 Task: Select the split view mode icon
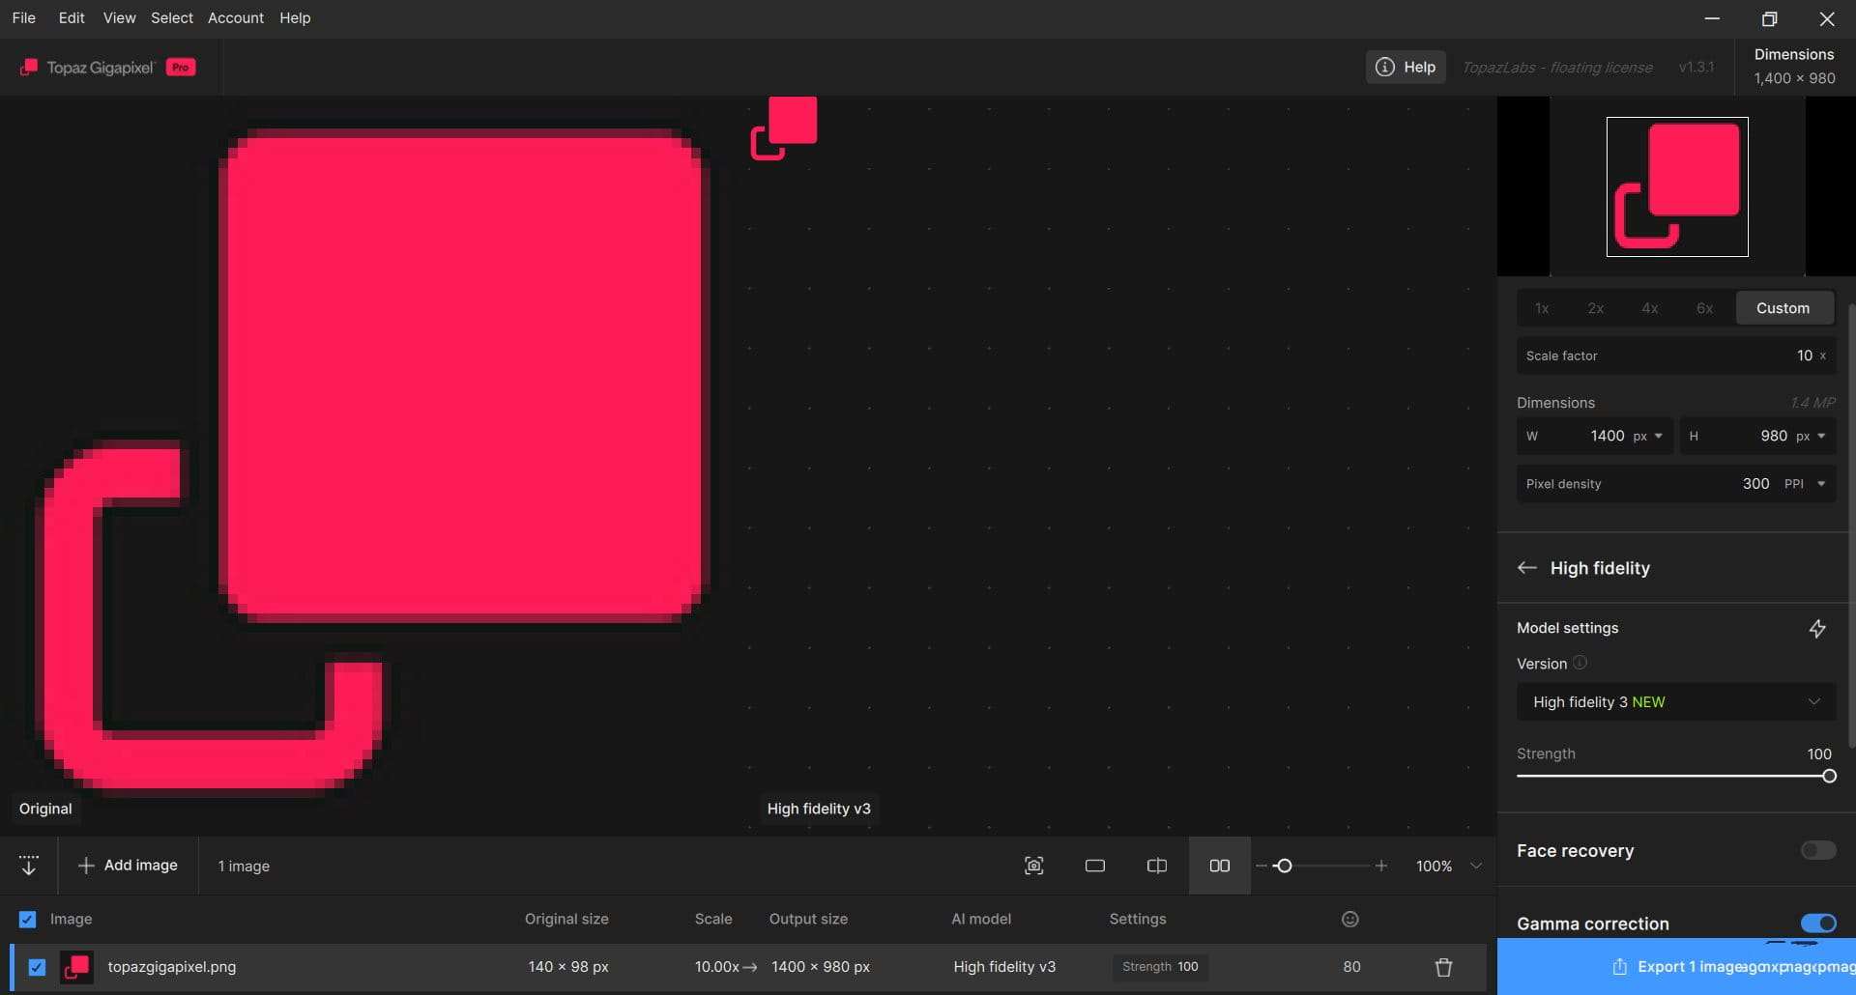[1157, 866]
